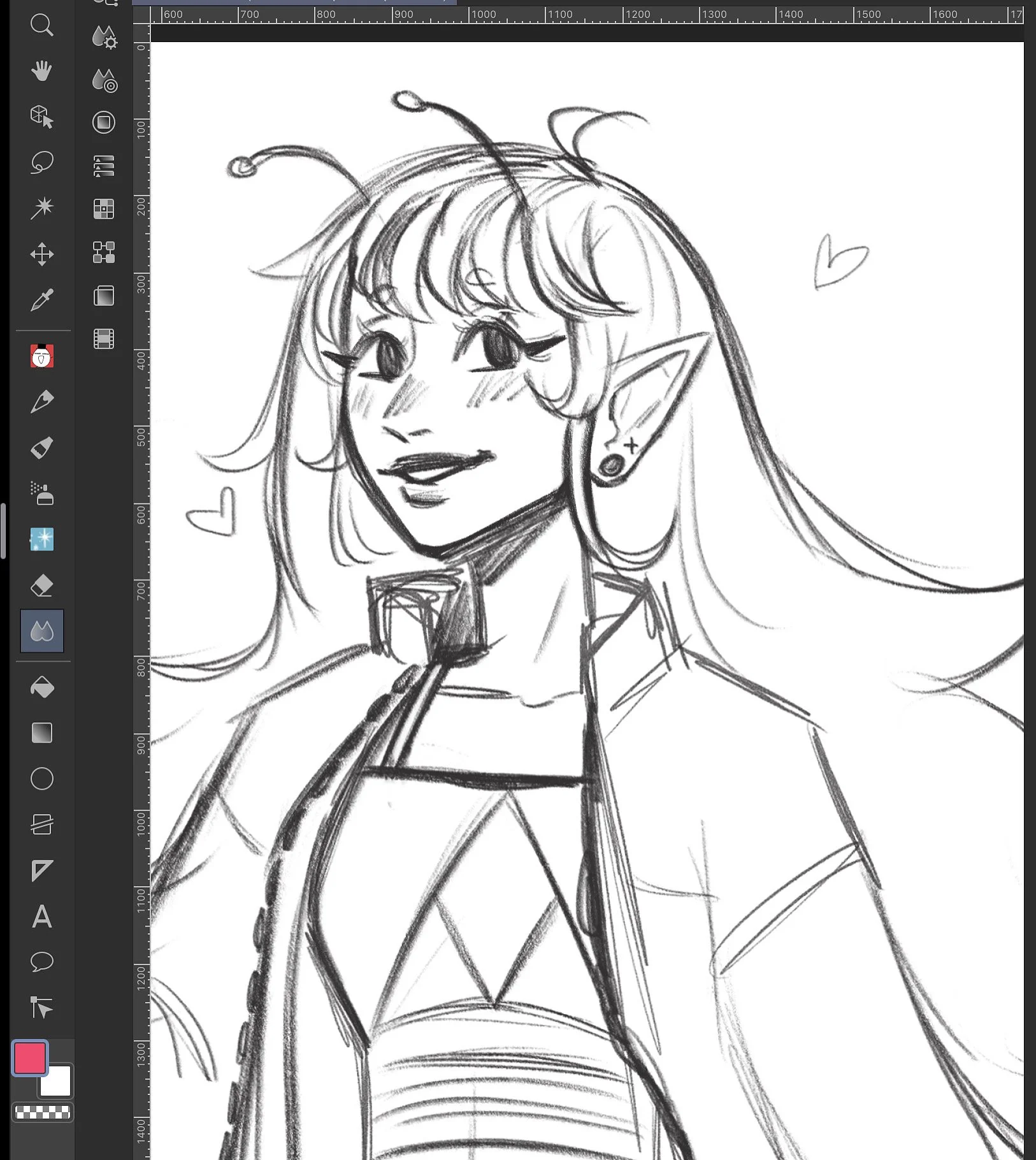Select the Eraser tool
This screenshot has height=1160, width=1036.
42,584
